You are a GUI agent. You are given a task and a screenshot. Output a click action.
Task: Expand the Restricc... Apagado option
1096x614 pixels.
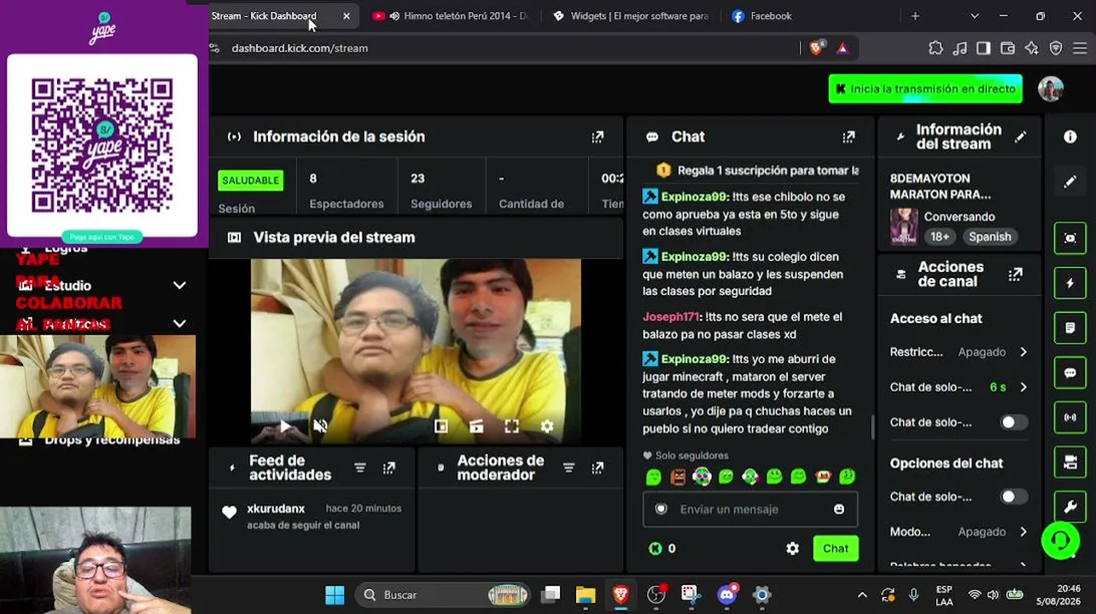[x=959, y=351]
